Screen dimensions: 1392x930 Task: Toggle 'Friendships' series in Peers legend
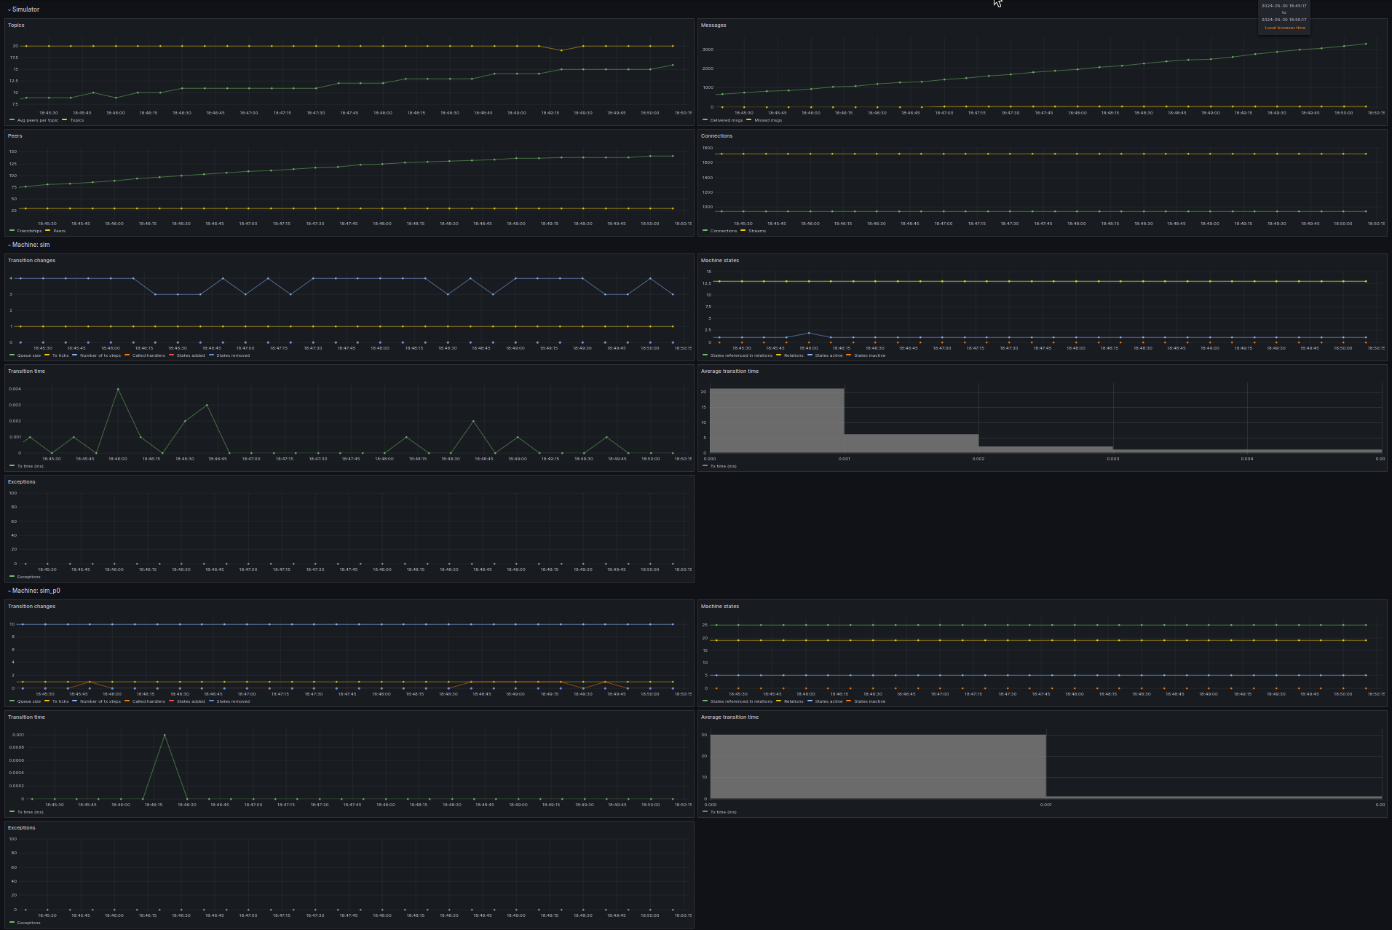coord(30,231)
